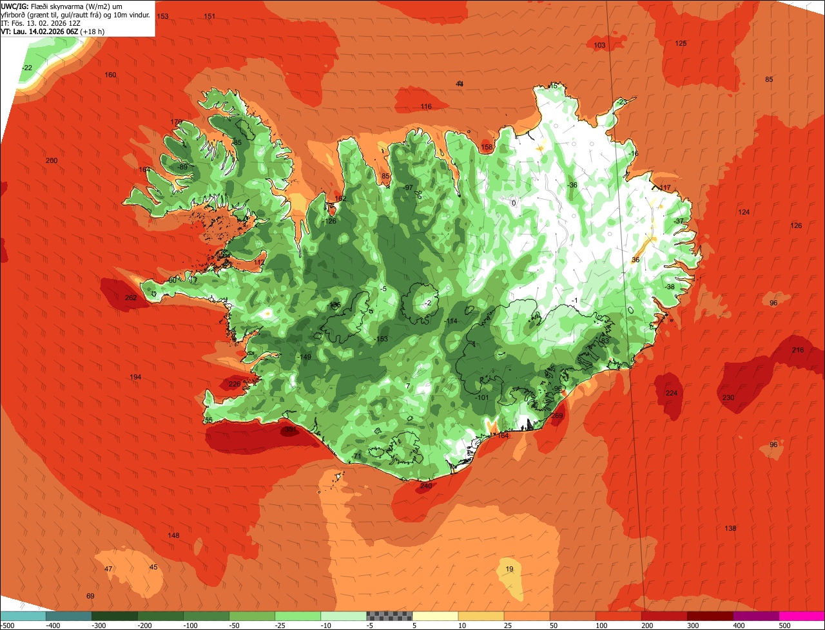Image resolution: width=825 pixels, height=630 pixels.
Task: Click the '47' value in southwest corner
Action: (108, 569)
